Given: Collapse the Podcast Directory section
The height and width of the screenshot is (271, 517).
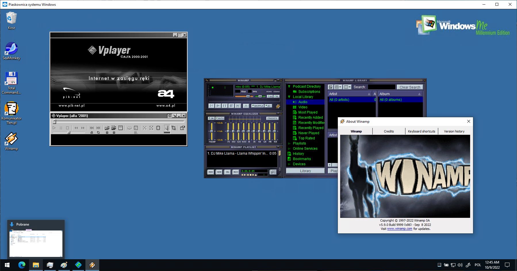Looking at the screenshot, I should coord(289,86).
